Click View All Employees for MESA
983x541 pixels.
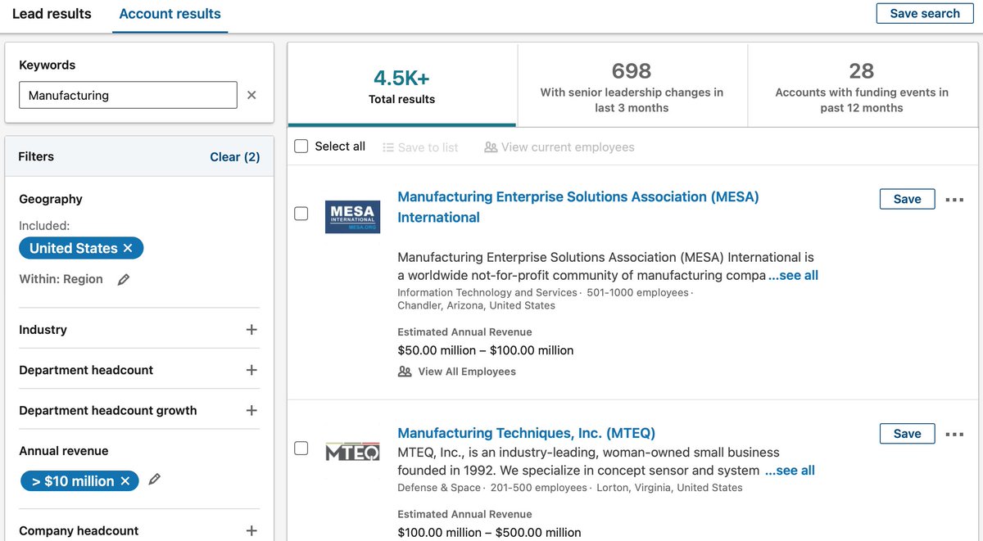467,372
